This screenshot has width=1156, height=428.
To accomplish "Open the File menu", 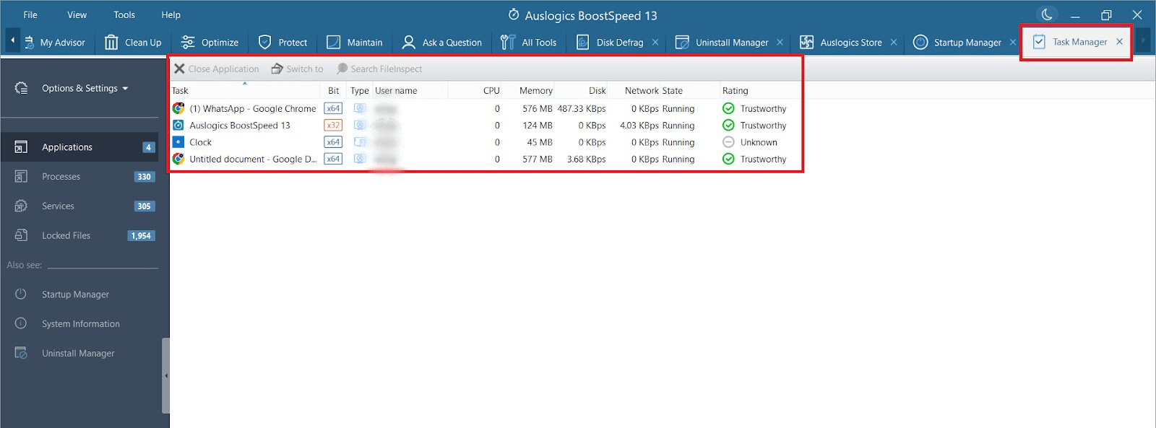I will [x=30, y=14].
